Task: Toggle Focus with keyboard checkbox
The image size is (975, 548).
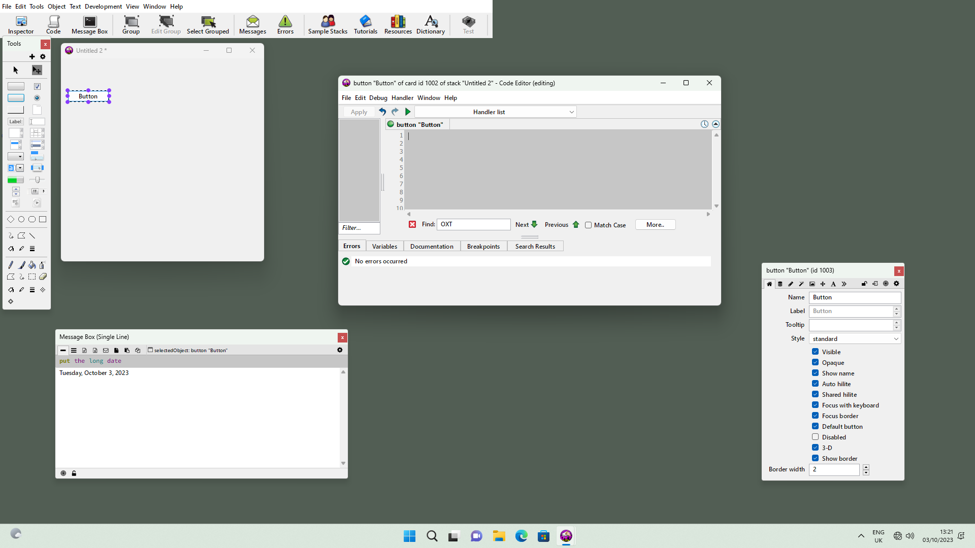Action: (x=815, y=405)
